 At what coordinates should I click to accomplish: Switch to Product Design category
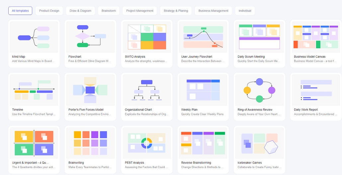coord(49,11)
